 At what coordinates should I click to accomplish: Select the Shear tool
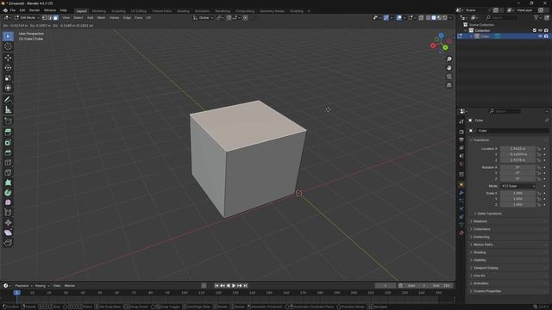[8, 232]
